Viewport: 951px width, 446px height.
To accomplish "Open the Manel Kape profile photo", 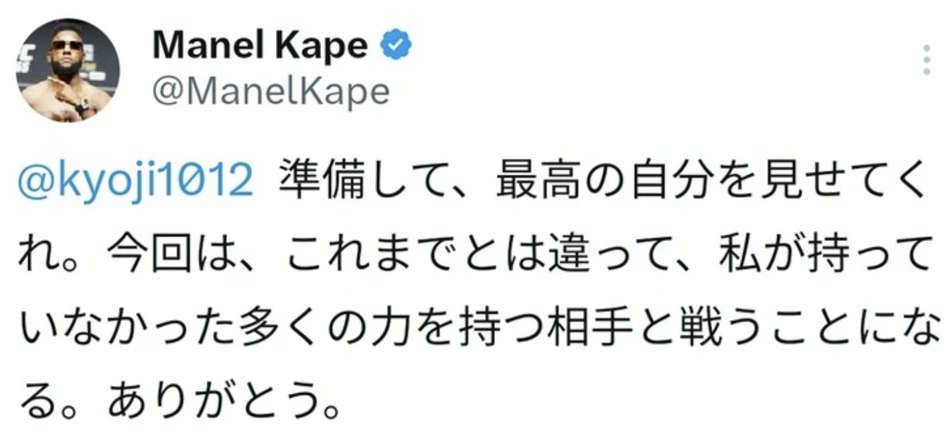I will point(67,70).
